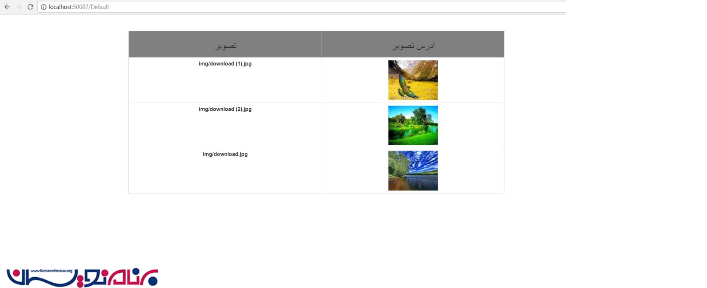
Task: Click the text img/download (1).jpg
Action: tap(225, 64)
